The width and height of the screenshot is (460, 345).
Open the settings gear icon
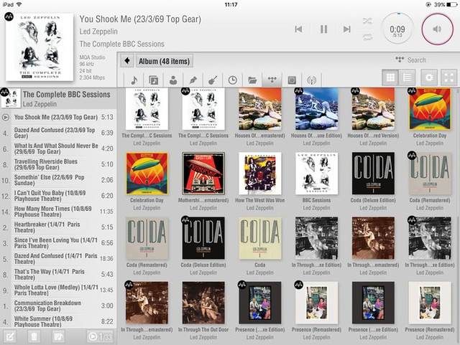coord(430,77)
